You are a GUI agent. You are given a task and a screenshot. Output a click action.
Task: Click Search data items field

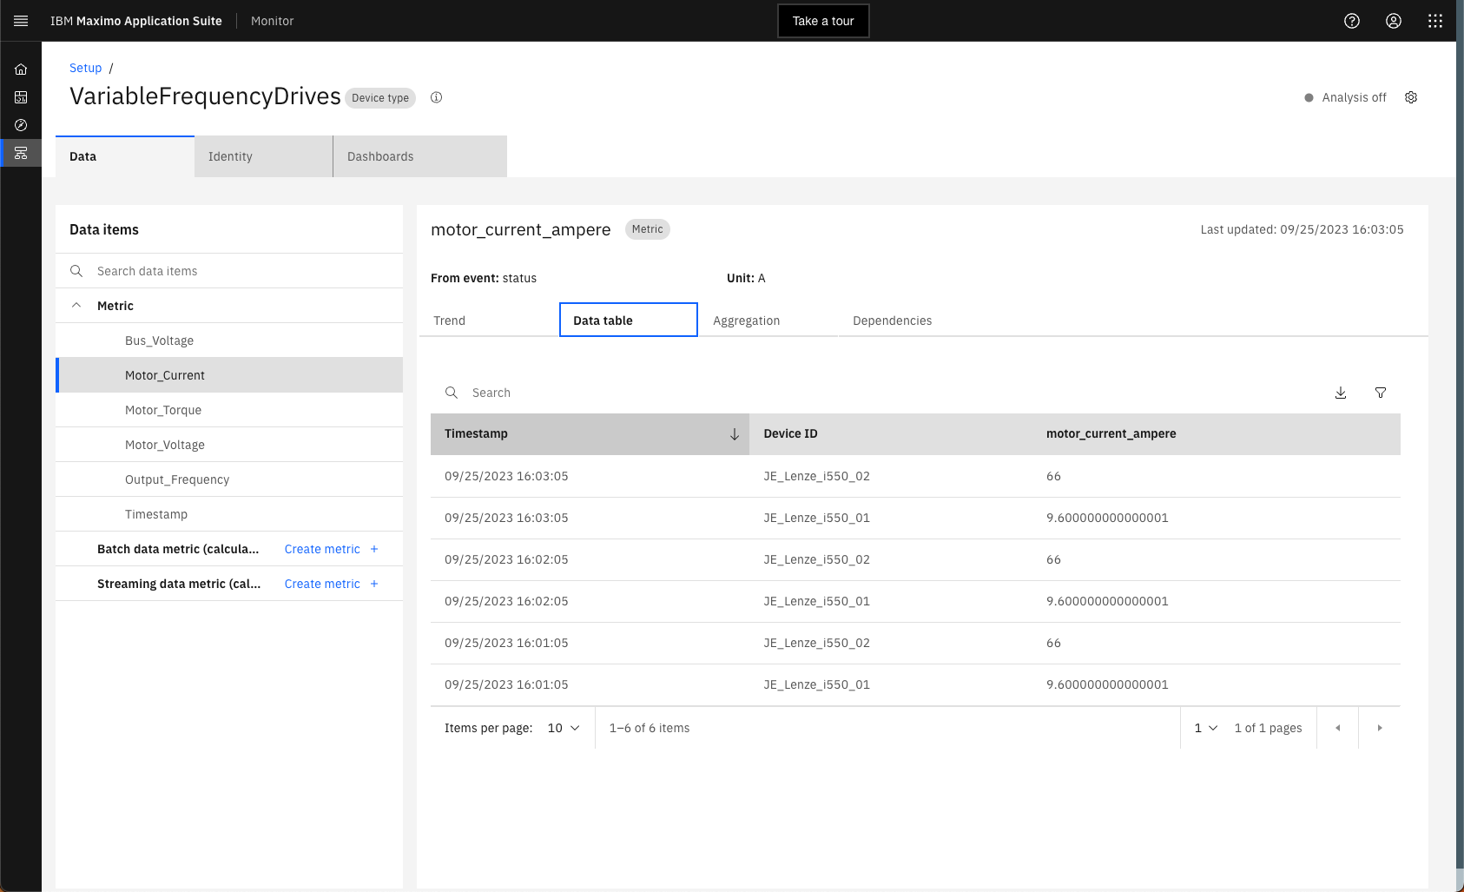click(229, 271)
